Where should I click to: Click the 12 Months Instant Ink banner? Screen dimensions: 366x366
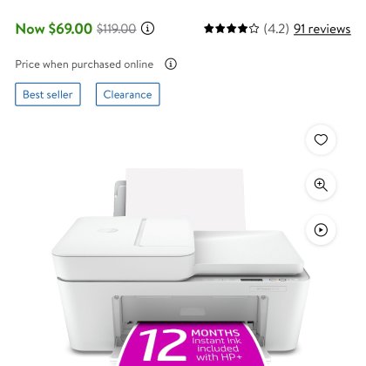[x=192, y=343]
